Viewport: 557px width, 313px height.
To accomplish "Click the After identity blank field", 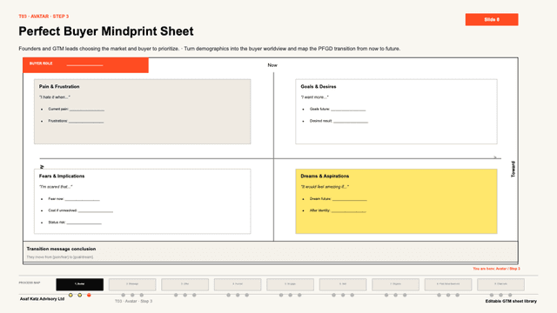I will point(348,211).
